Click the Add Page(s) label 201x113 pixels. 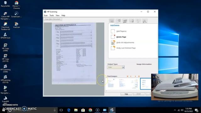point(122,31)
